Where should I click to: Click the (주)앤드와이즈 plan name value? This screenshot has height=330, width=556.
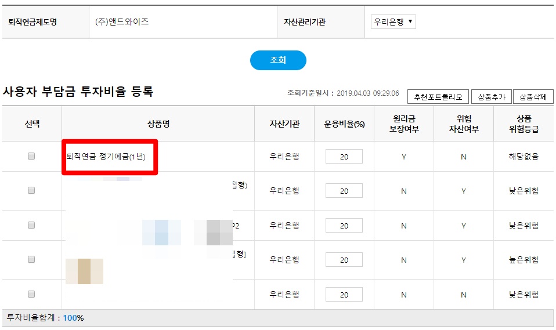pyautogui.click(x=122, y=22)
